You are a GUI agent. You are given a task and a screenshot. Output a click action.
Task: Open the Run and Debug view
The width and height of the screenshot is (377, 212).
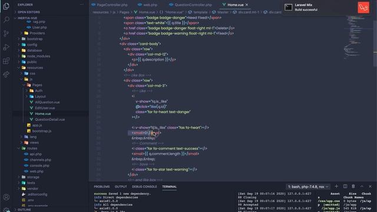click(x=6, y=47)
